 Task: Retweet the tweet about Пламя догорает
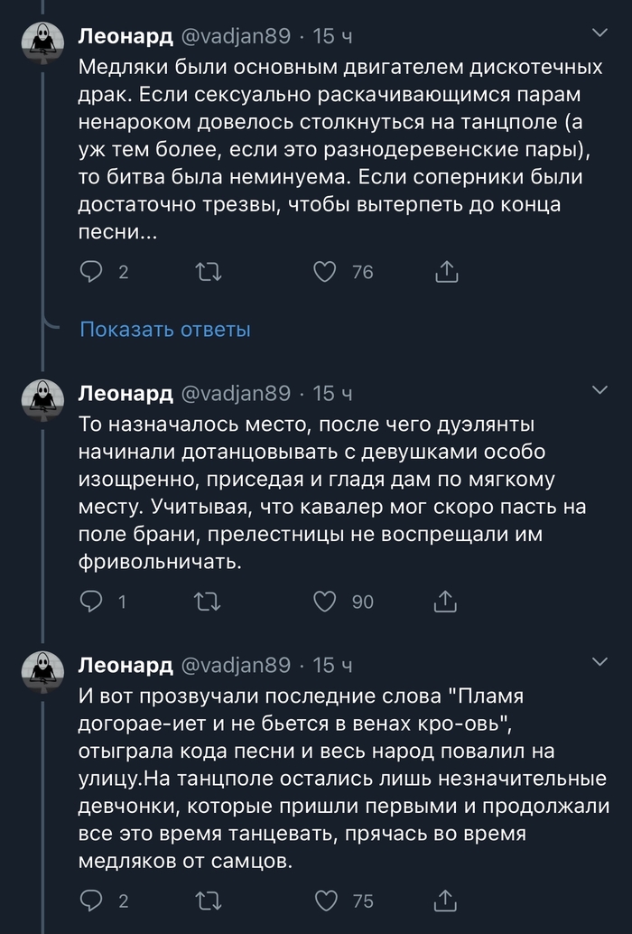pyautogui.click(x=209, y=900)
